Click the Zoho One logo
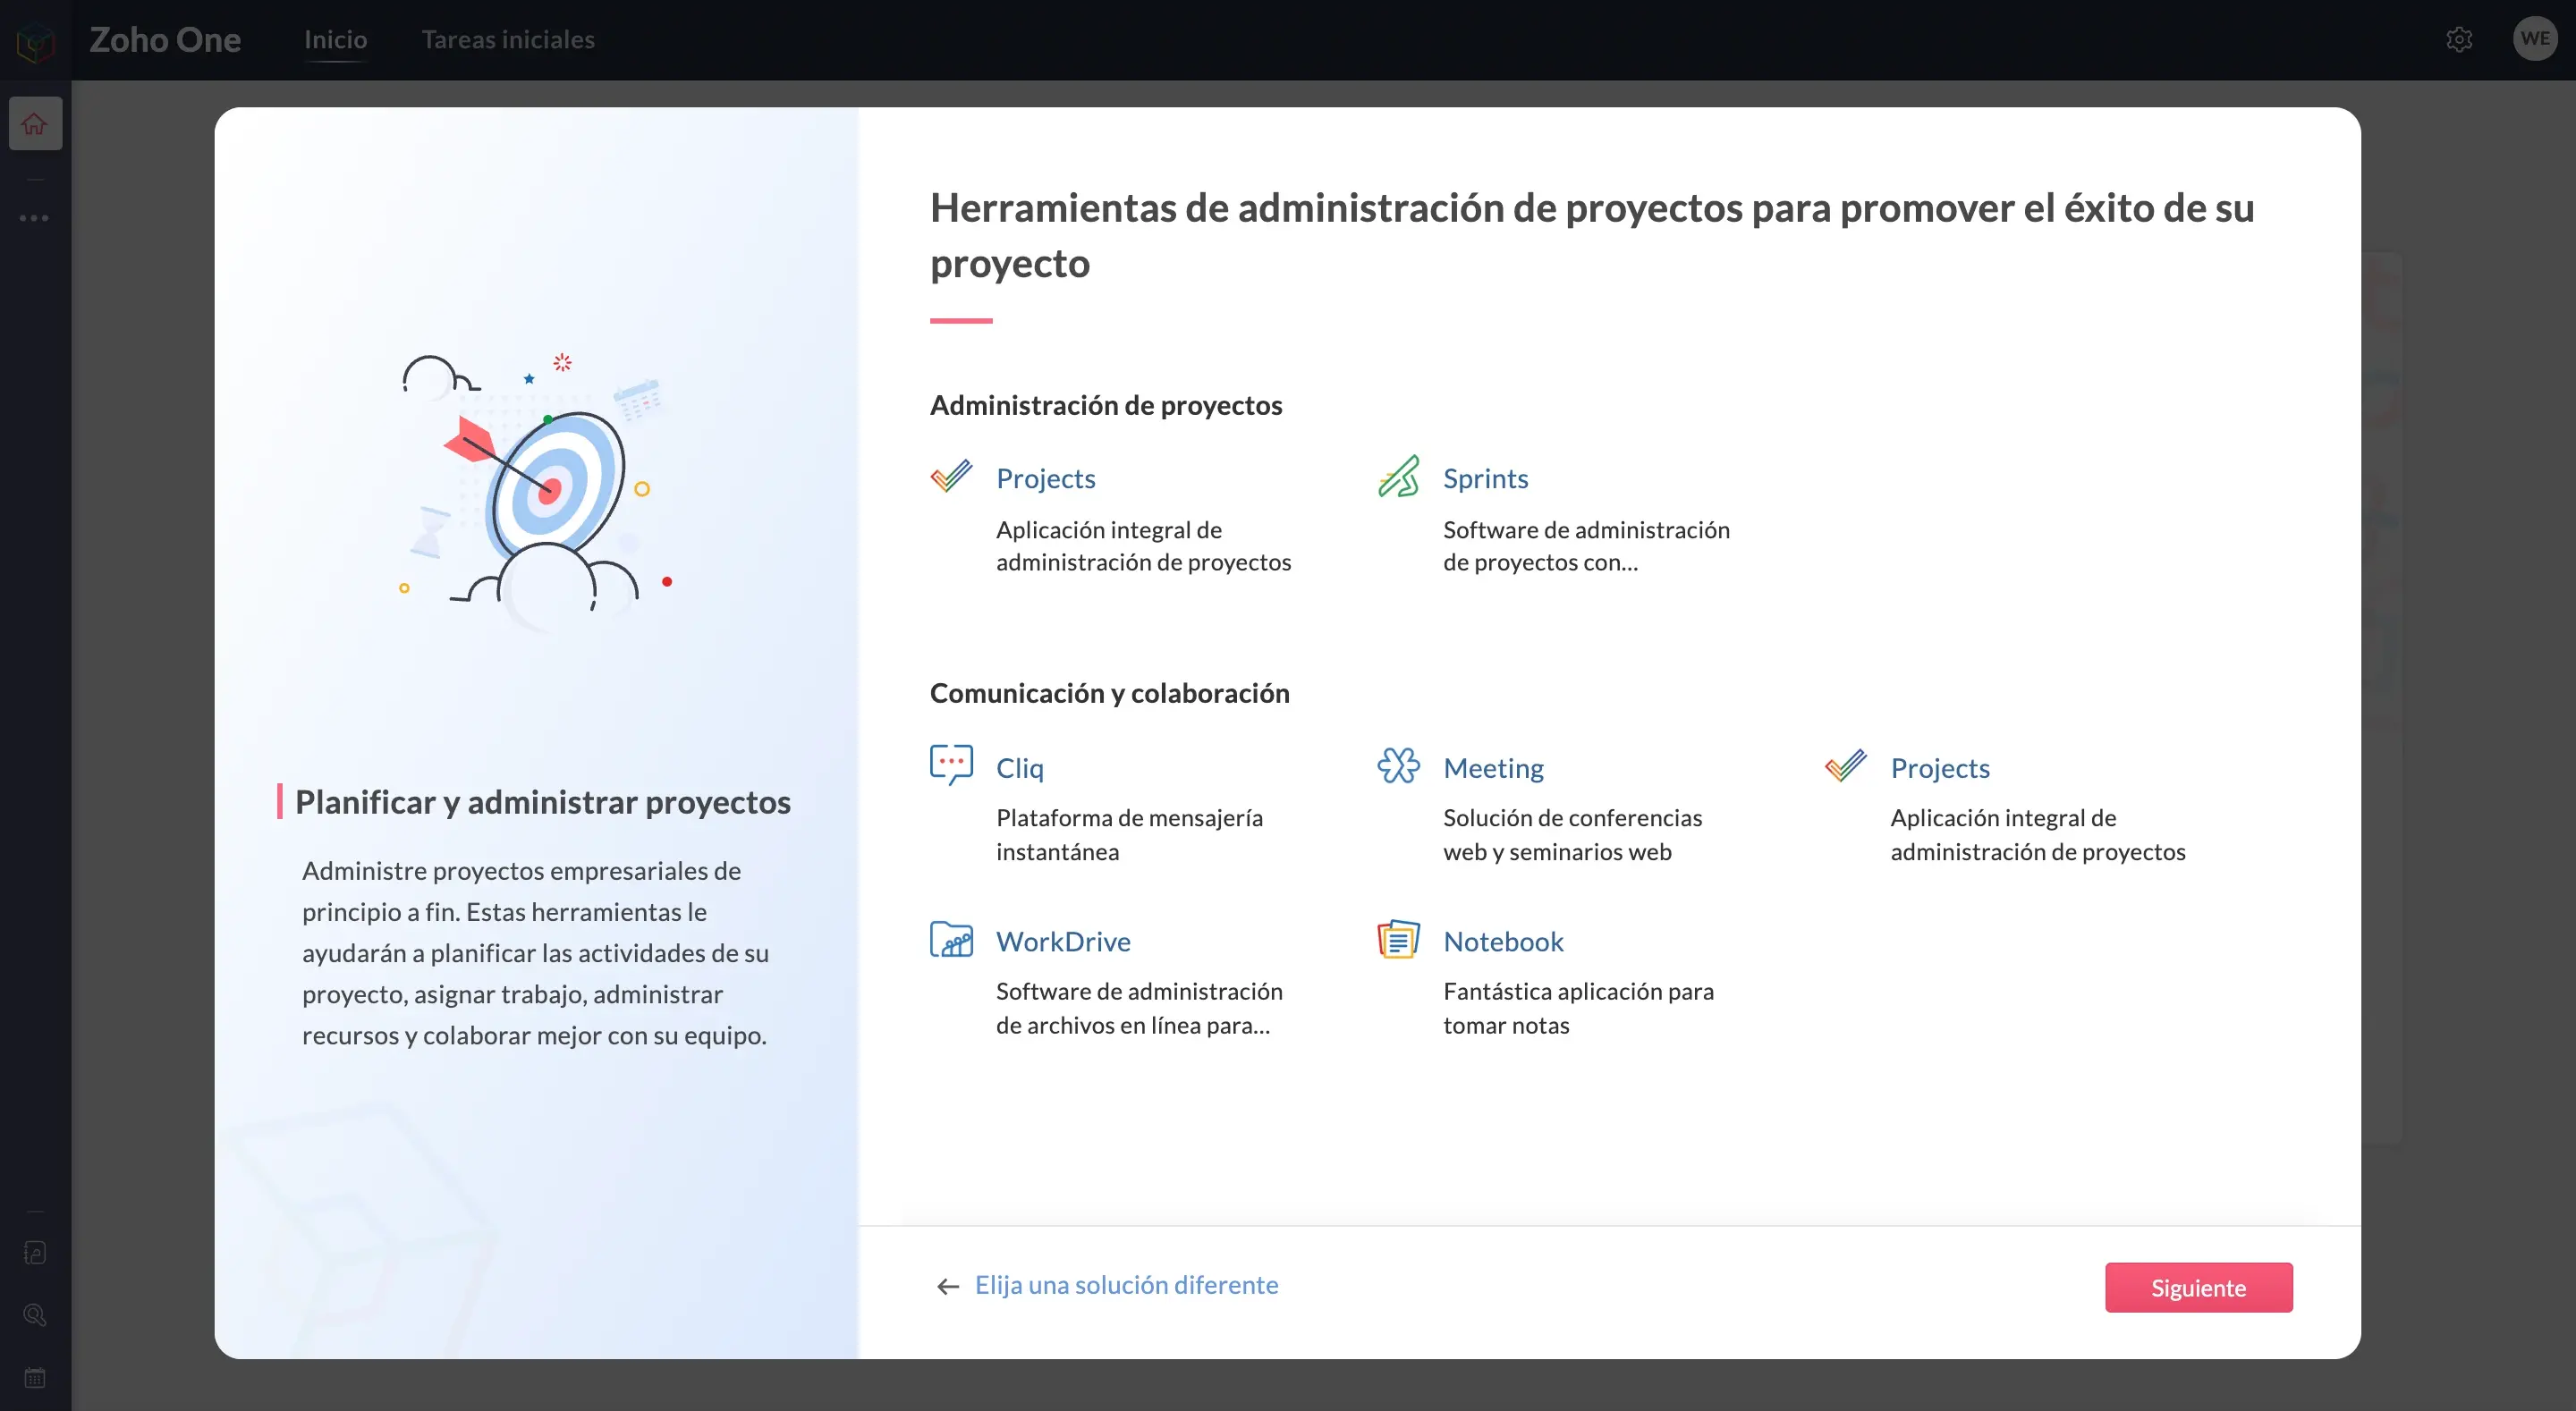 coord(36,42)
